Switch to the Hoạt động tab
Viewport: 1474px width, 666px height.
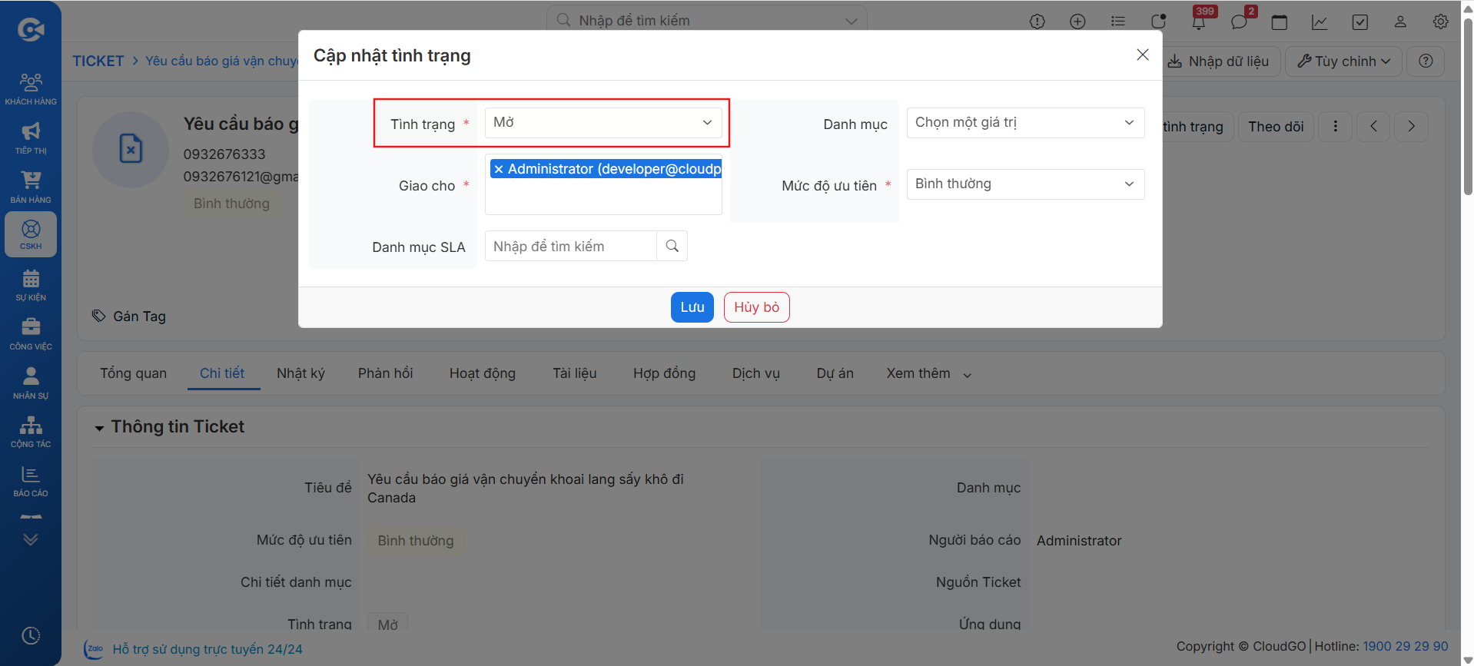(x=483, y=373)
